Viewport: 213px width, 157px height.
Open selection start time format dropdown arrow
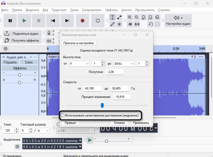click(80, 141)
